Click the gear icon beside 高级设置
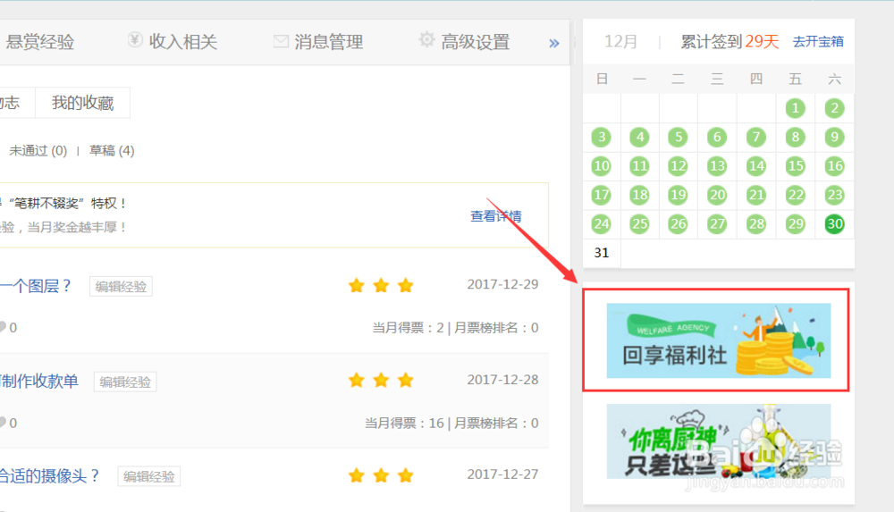894x512 pixels. click(426, 40)
